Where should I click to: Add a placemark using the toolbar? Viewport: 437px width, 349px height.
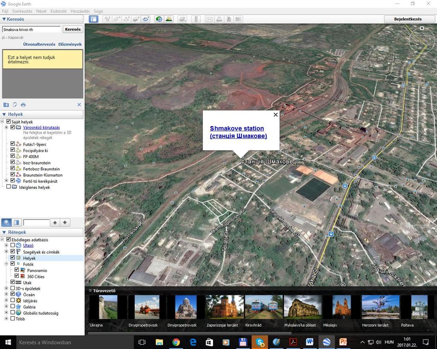pos(107,19)
